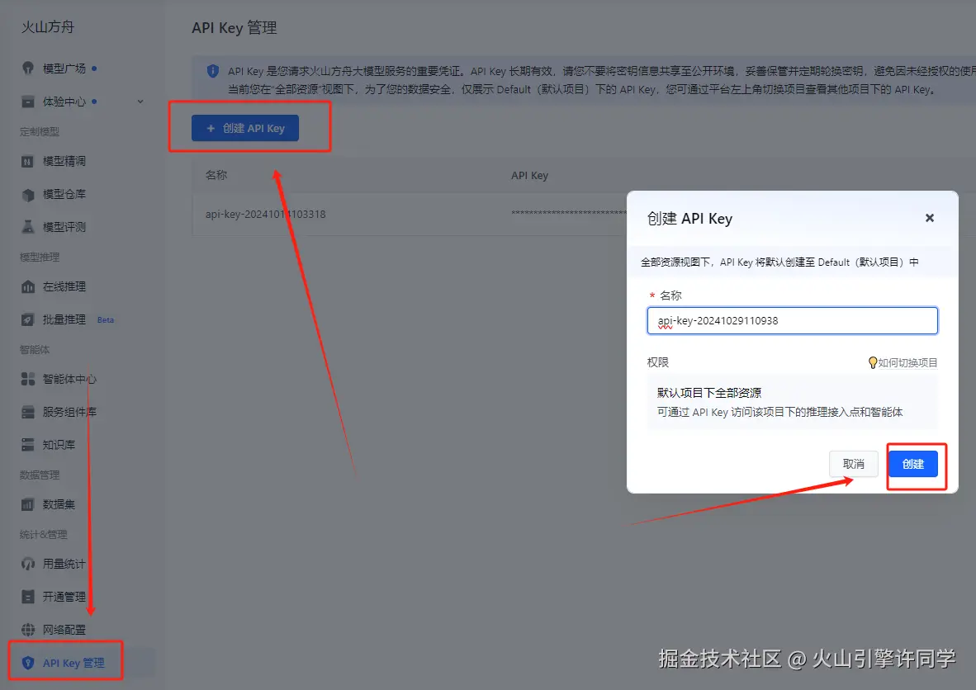Open 在线推理 menu entry
Screen dimensions: 976x690
[x=64, y=287]
